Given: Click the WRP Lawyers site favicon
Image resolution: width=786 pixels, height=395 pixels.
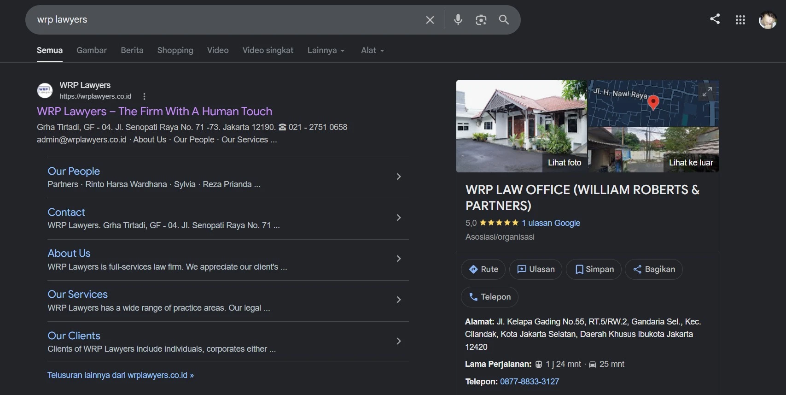Looking at the screenshot, I should coord(45,90).
